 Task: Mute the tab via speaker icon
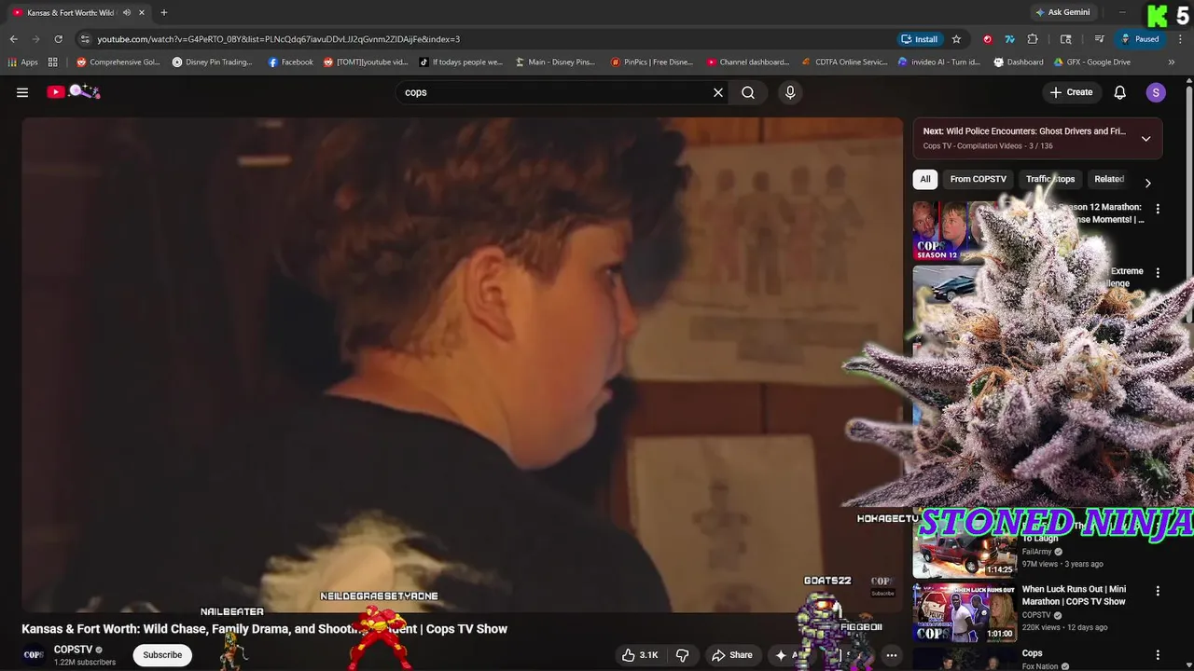(127, 12)
